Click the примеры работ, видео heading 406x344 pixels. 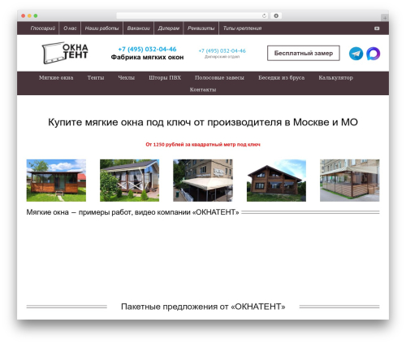(x=132, y=212)
